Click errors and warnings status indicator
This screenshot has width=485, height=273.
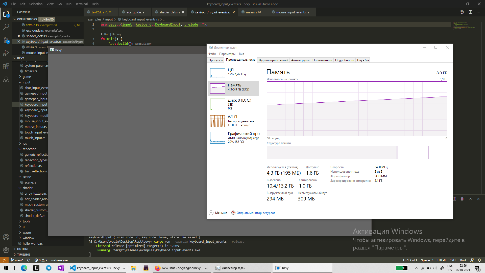point(41,260)
